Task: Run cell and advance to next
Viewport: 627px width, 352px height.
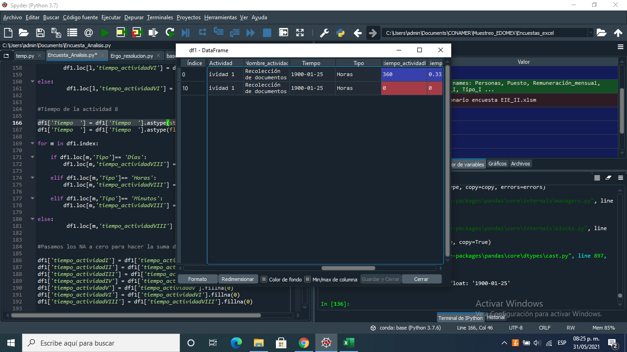Action: pyautogui.click(x=137, y=33)
